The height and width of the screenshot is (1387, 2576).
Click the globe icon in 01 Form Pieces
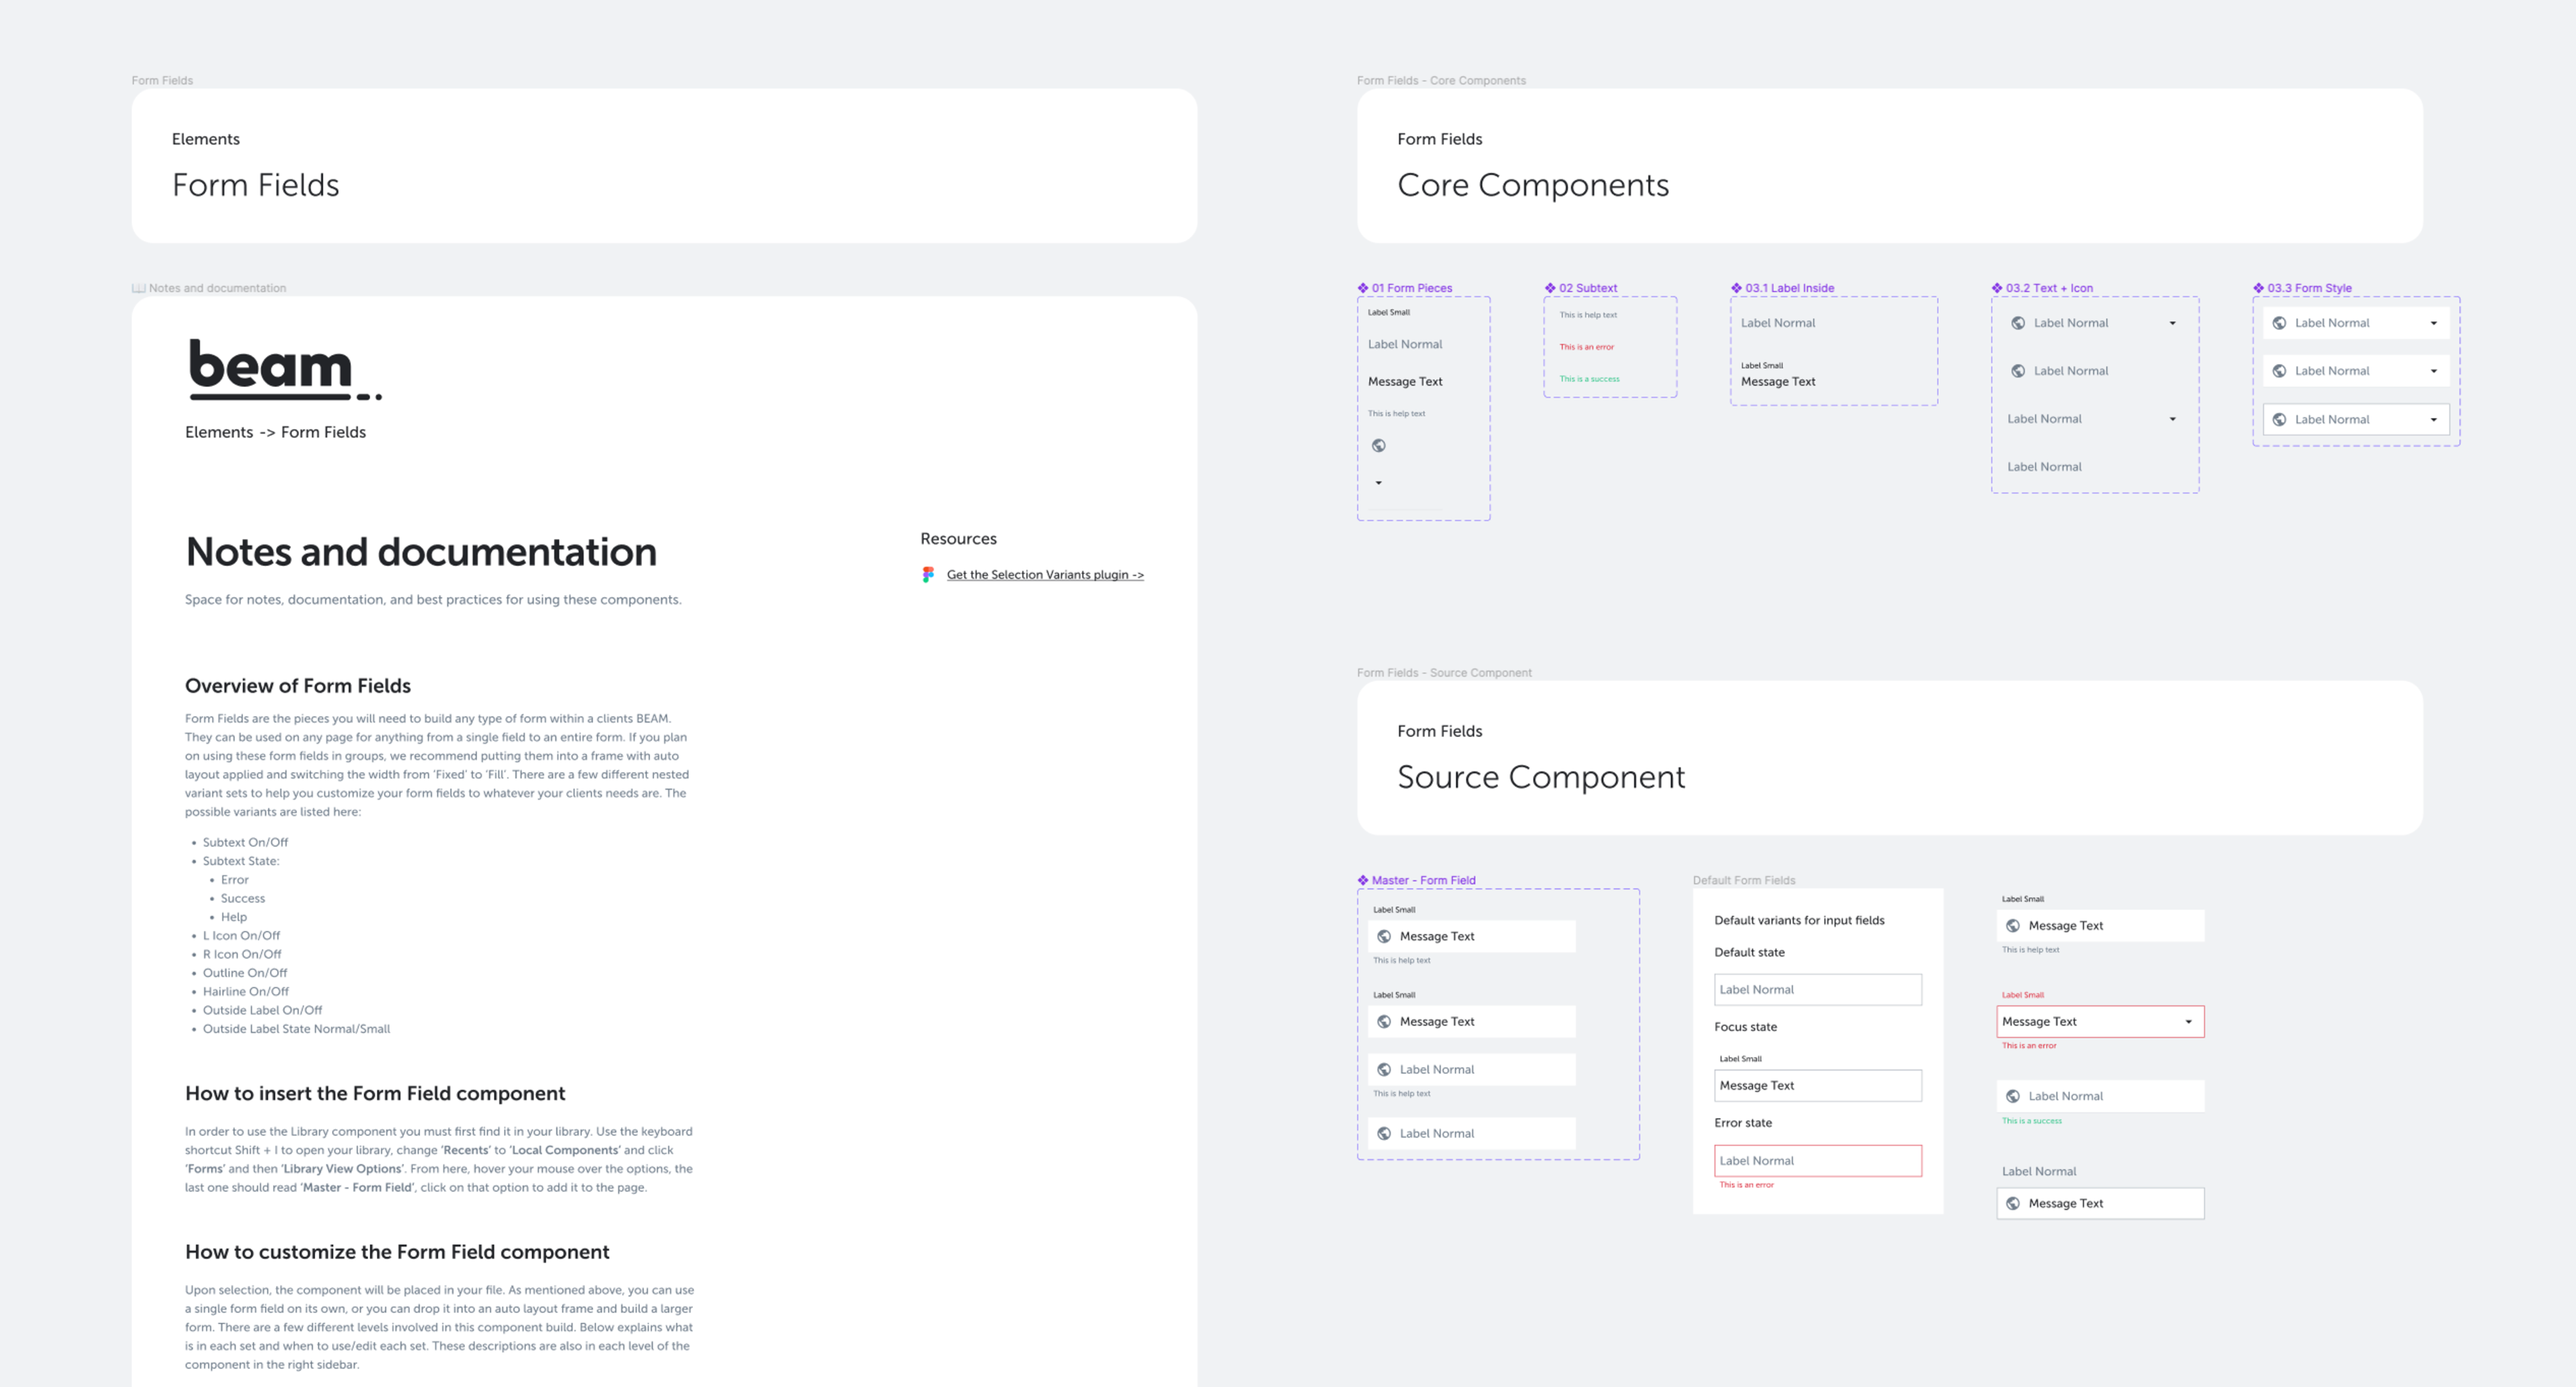click(x=1379, y=446)
